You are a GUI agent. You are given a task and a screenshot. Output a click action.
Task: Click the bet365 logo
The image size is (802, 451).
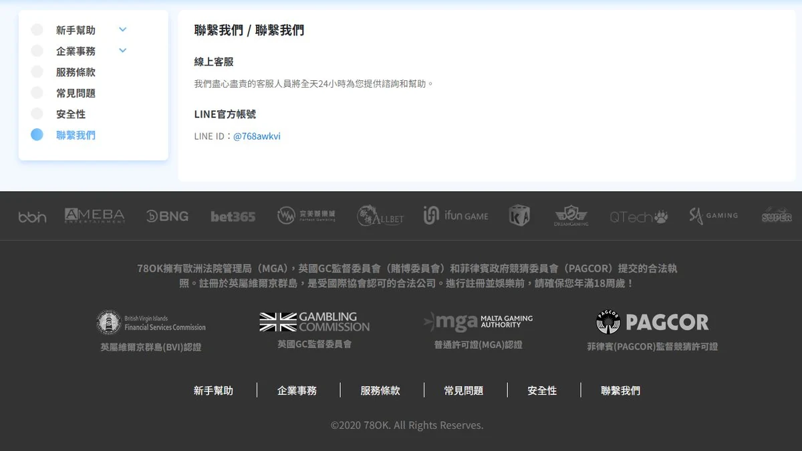click(x=233, y=216)
